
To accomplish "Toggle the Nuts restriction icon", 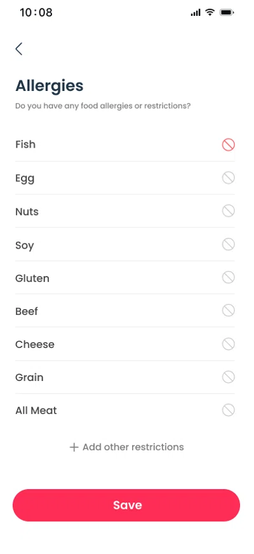I will [x=228, y=211].
